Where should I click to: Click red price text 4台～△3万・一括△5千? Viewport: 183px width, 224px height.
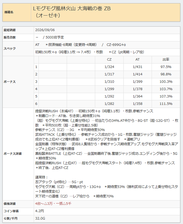pos(53,204)
